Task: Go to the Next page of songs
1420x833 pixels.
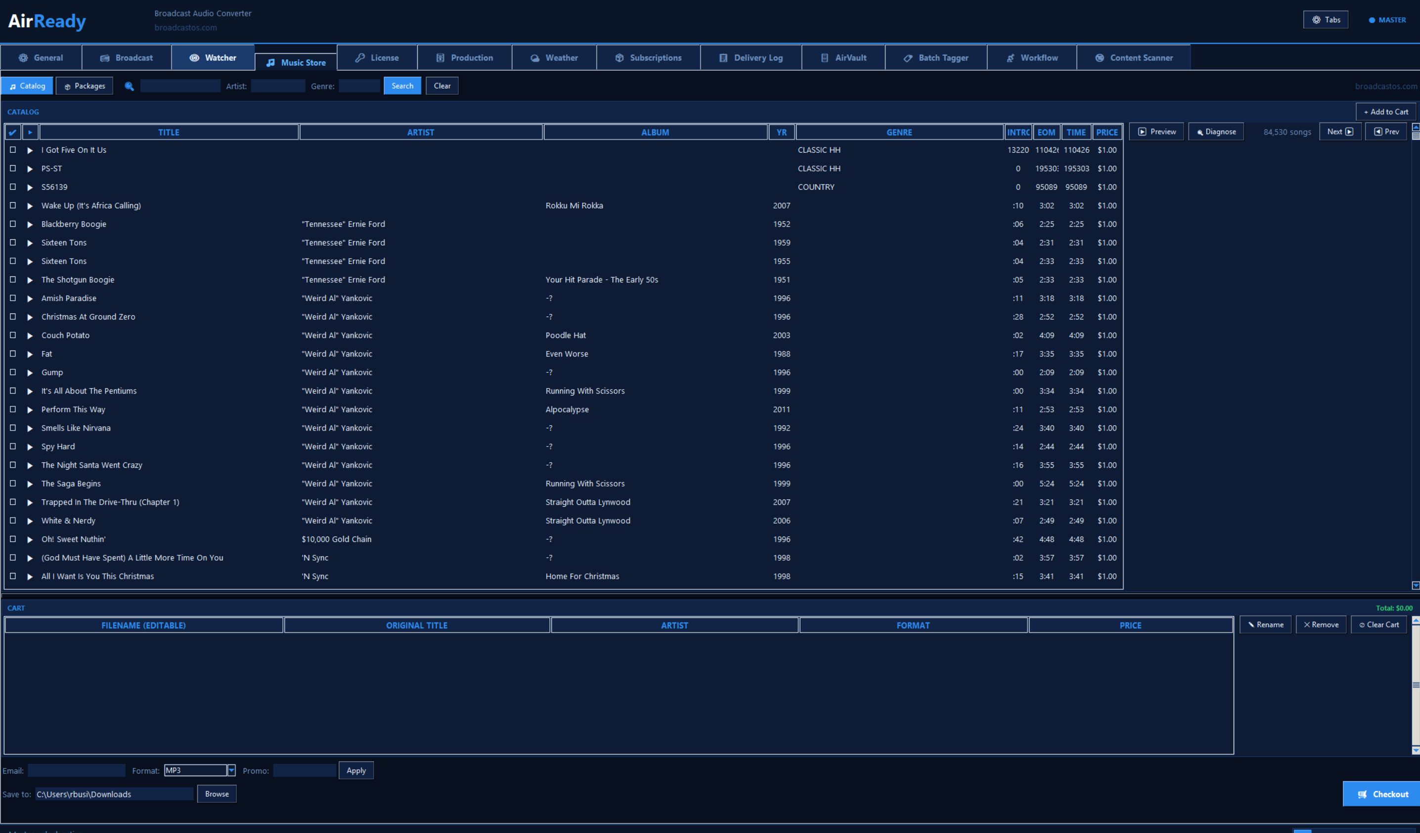Action: pyautogui.click(x=1340, y=132)
